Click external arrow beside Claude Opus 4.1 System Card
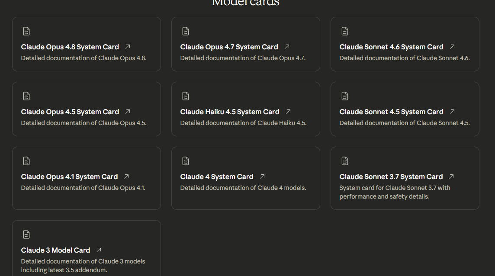 (x=126, y=177)
